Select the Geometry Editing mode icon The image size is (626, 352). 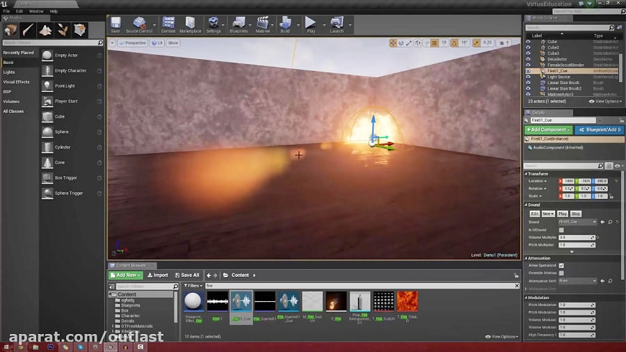[x=80, y=30]
